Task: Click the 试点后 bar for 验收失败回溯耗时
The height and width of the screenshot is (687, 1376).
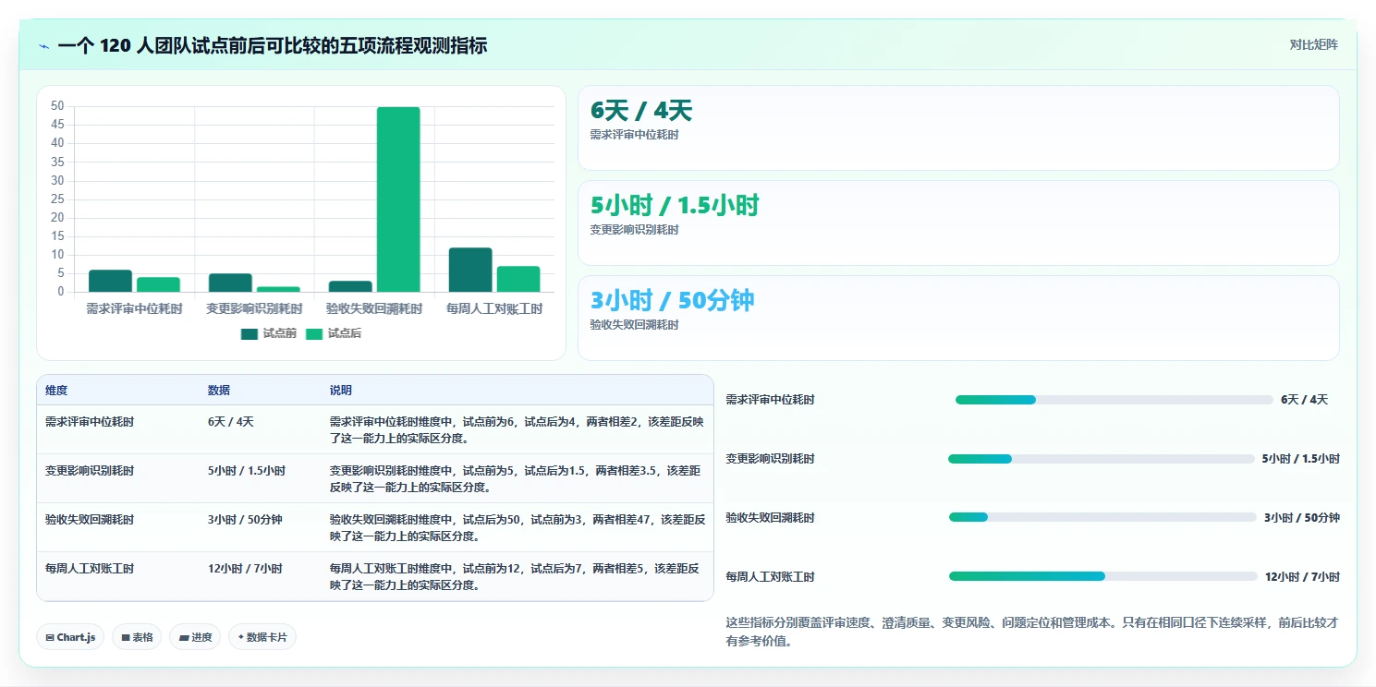Action: (x=398, y=199)
